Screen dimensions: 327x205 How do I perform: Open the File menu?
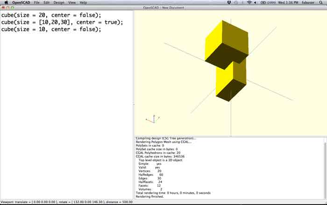click(36, 2)
